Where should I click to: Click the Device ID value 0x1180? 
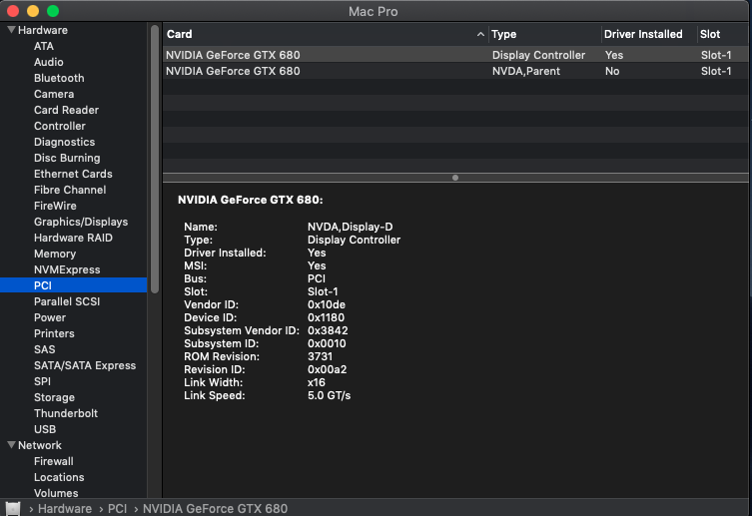[326, 317]
